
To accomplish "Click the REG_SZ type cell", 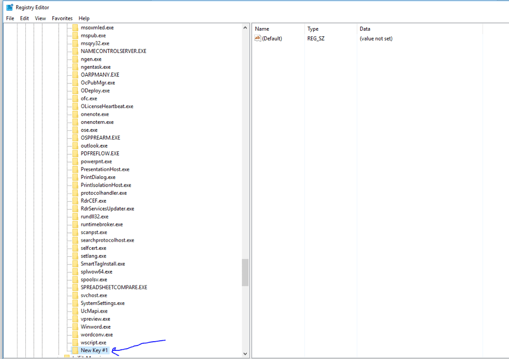I will 316,38.
